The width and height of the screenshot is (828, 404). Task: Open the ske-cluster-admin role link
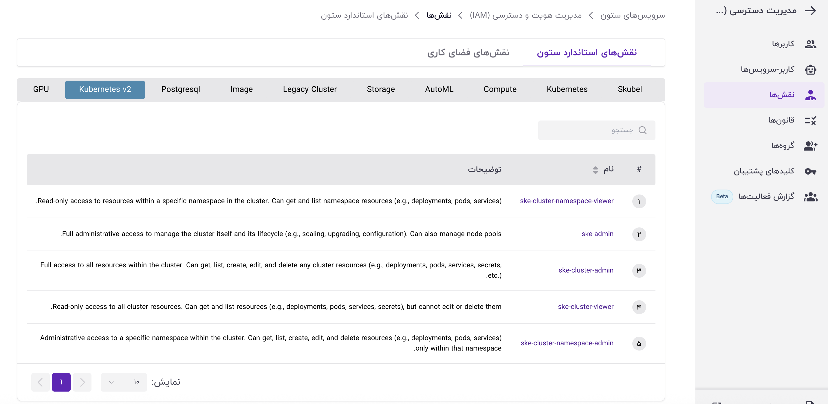[586, 270]
